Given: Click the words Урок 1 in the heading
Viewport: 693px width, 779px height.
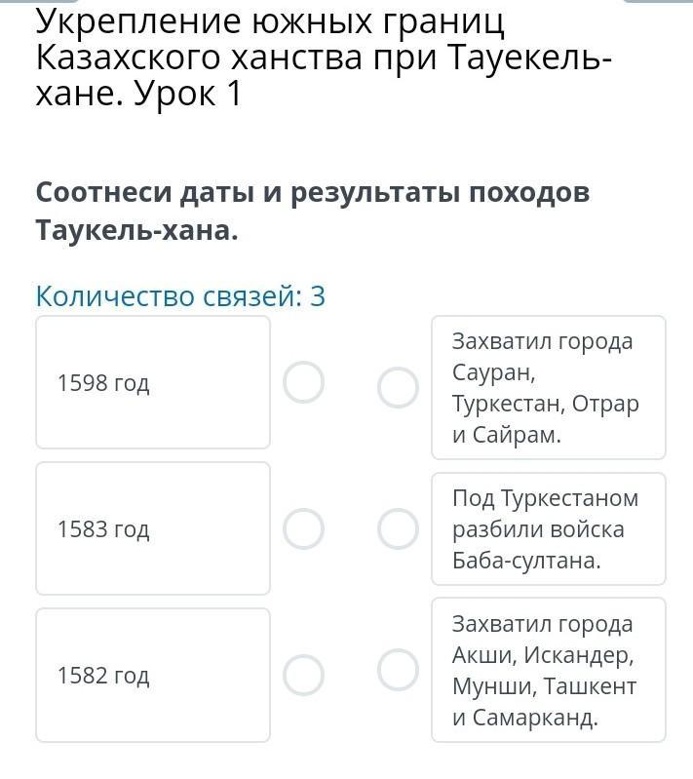Looking at the screenshot, I should coord(188,94).
